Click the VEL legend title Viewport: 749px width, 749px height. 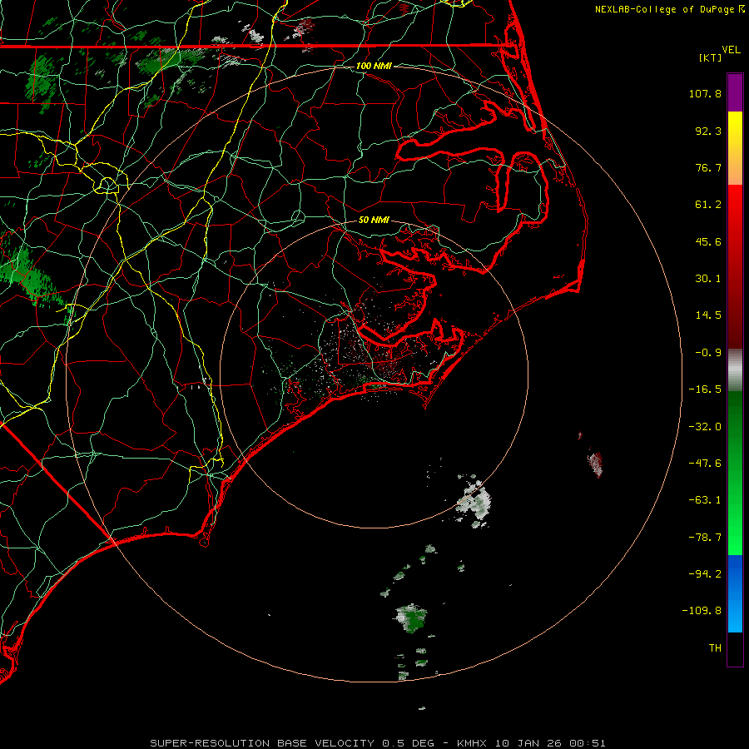(x=731, y=50)
